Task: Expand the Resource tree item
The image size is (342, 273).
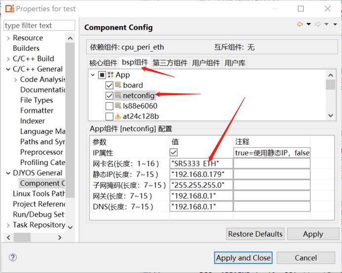Action: (8, 38)
